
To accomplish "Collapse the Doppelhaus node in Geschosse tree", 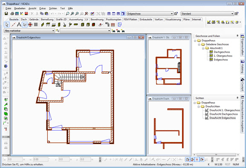I will 195,40.
